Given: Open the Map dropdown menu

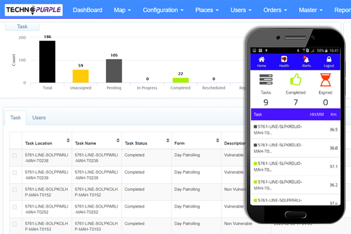Looking at the screenshot, I should pos(122,10).
